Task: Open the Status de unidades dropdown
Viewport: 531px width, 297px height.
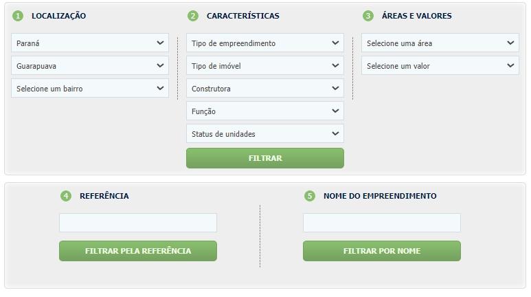Action: click(265, 133)
